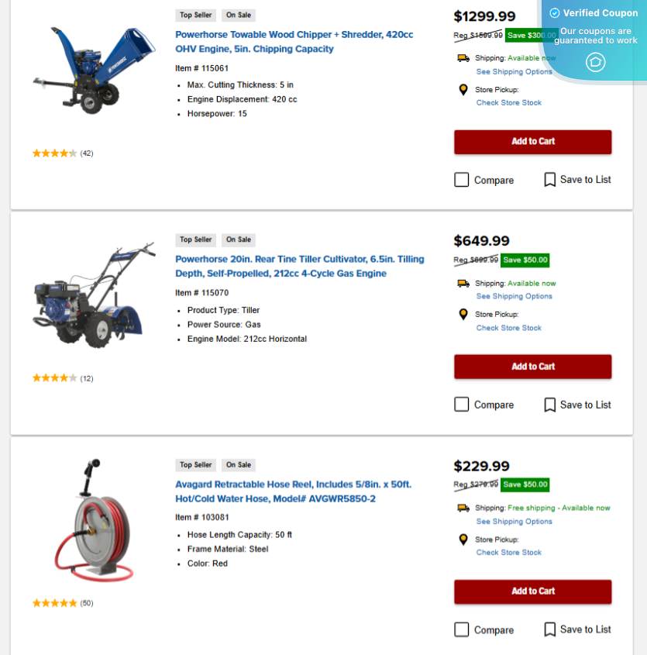Image resolution: width=647 pixels, height=655 pixels.
Task: Enable Compare on the tiller cultivator
Action: click(x=461, y=404)
